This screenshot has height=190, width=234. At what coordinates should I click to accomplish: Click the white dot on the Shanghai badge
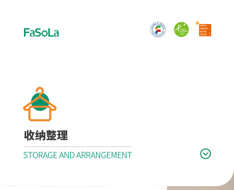pyautogui.click(x=185, y=25)
